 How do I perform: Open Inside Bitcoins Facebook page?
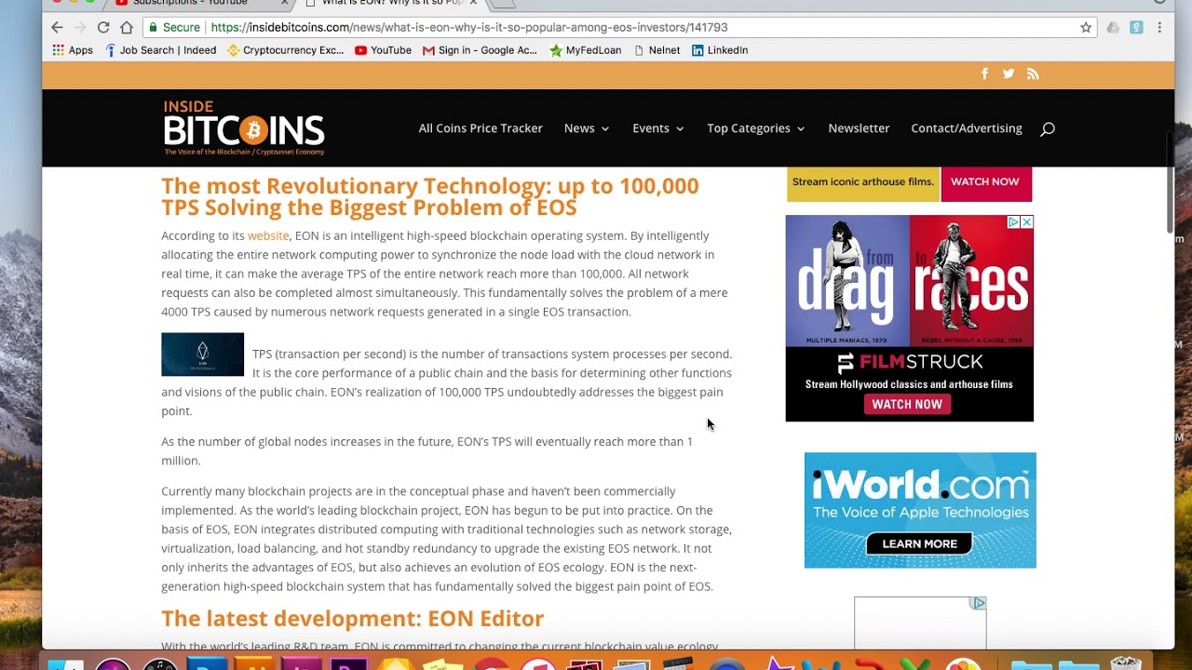tap(984, 74)
